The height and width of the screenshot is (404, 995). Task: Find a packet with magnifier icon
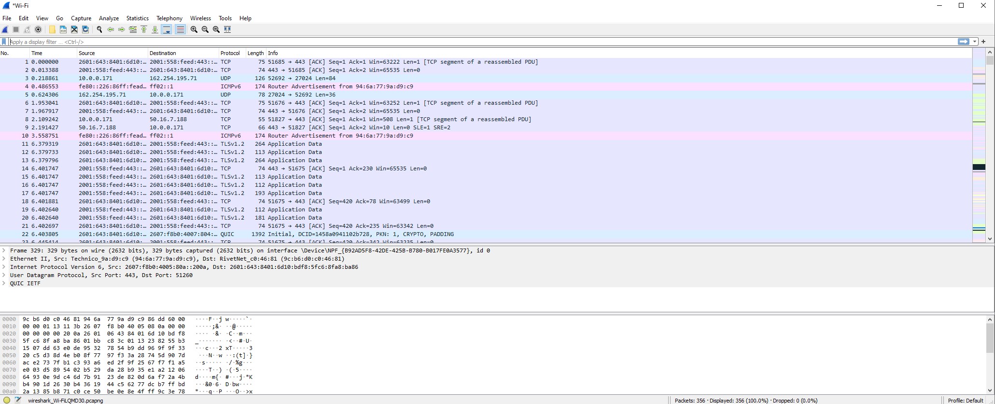click(99, 29)
